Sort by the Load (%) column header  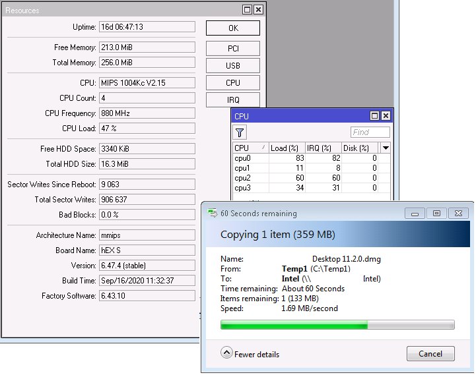point(287,148)
